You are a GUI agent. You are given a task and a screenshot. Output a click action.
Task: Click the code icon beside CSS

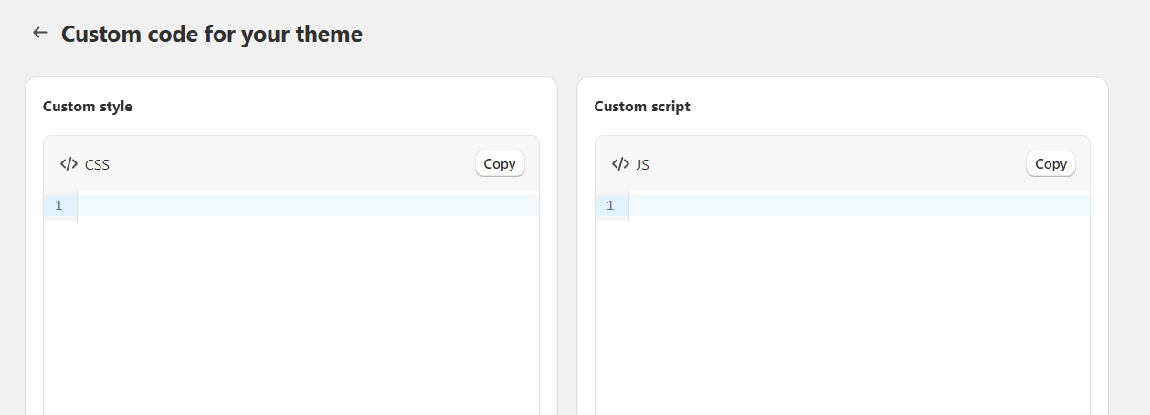point(69,164)
